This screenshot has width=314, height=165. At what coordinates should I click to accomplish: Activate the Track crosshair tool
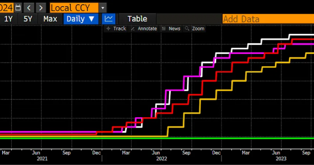[116, 29]
